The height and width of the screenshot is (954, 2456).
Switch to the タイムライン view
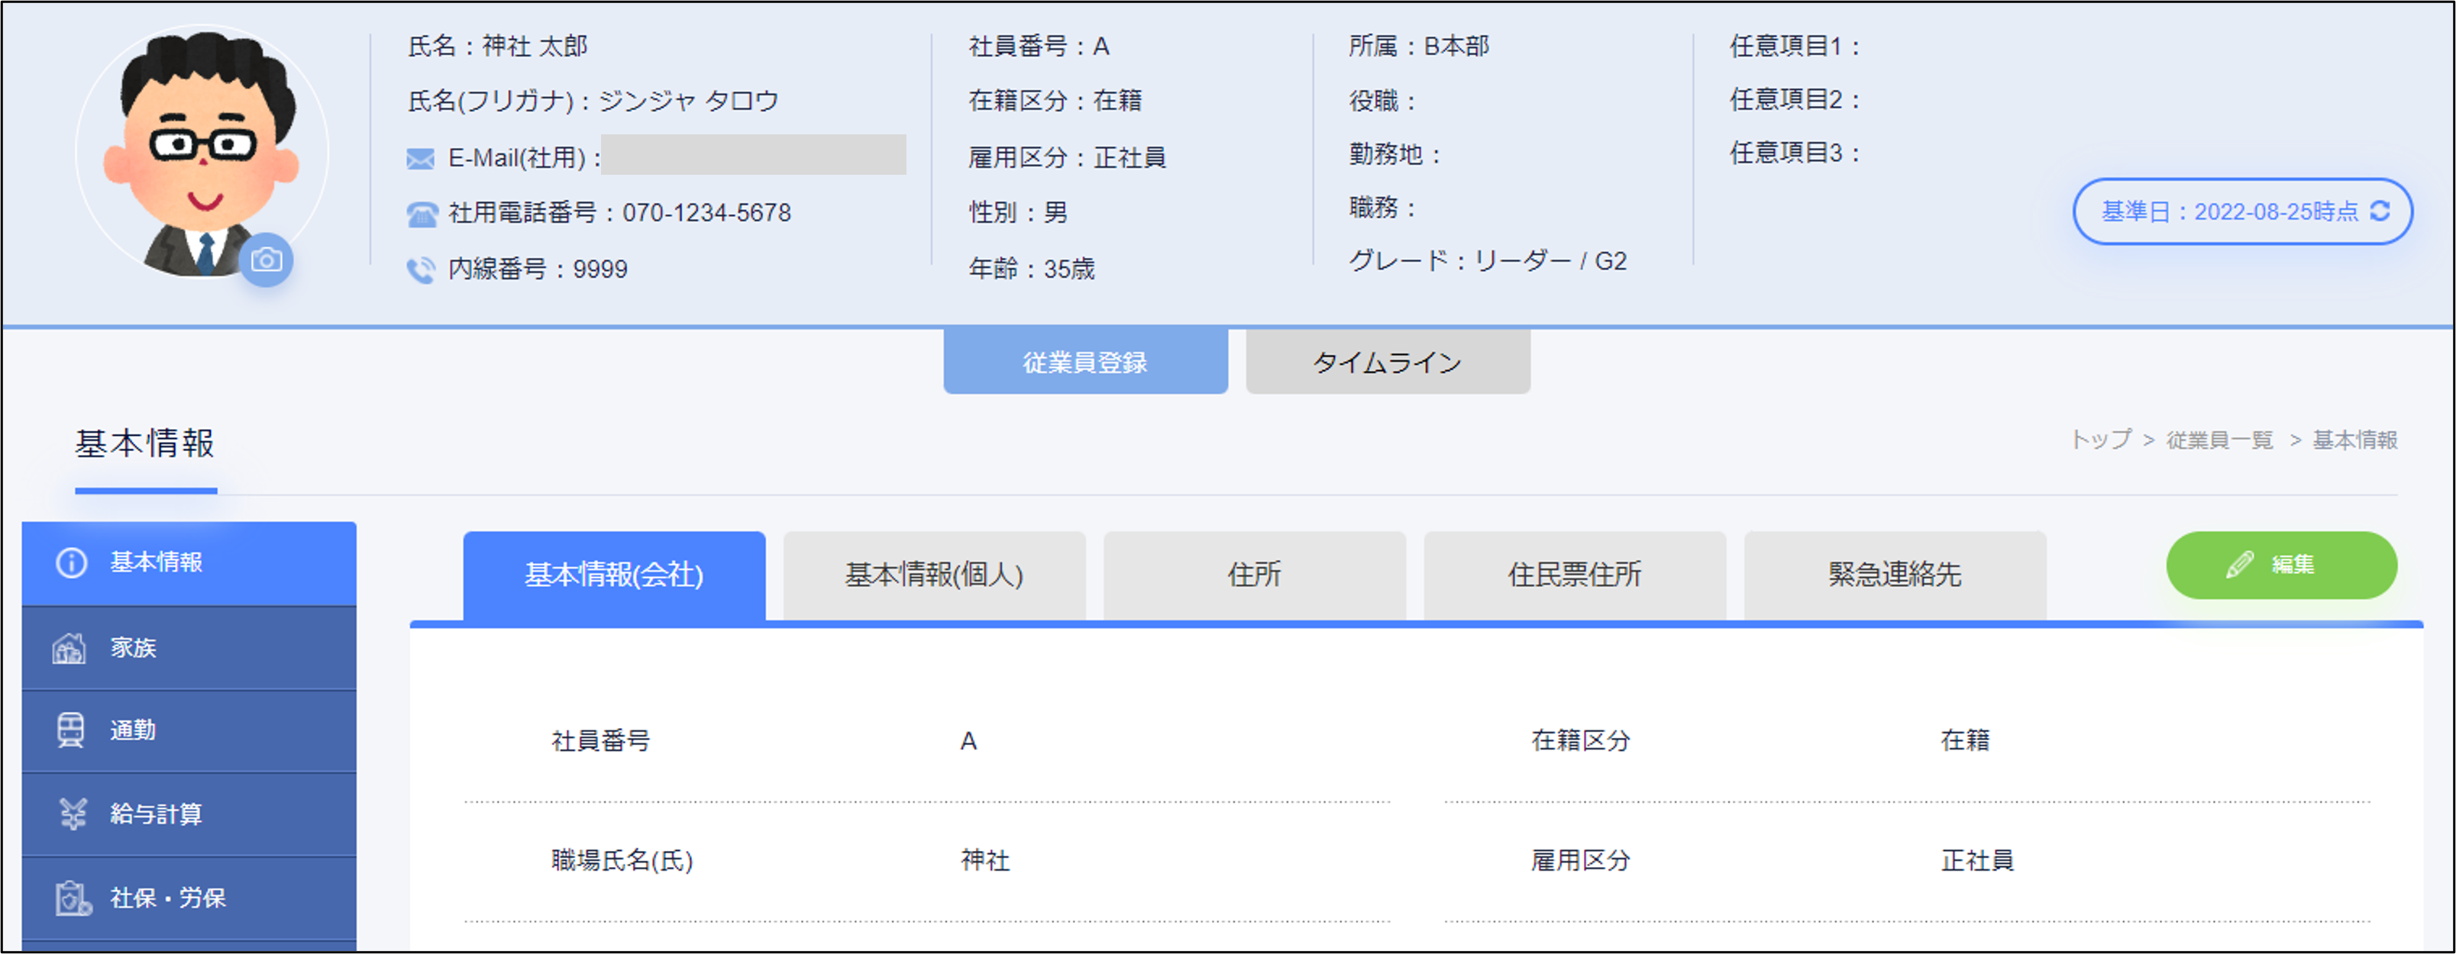1387,363
